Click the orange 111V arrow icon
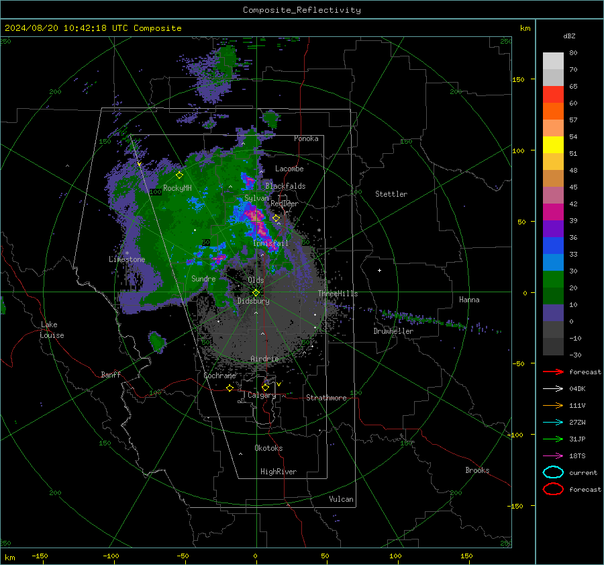 pos(553,405)
